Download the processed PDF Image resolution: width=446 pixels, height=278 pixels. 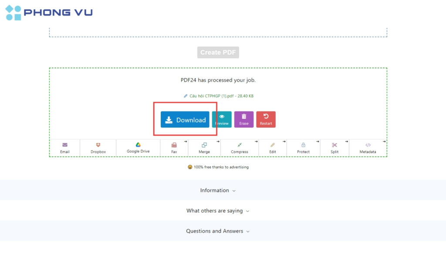point(186,119)
